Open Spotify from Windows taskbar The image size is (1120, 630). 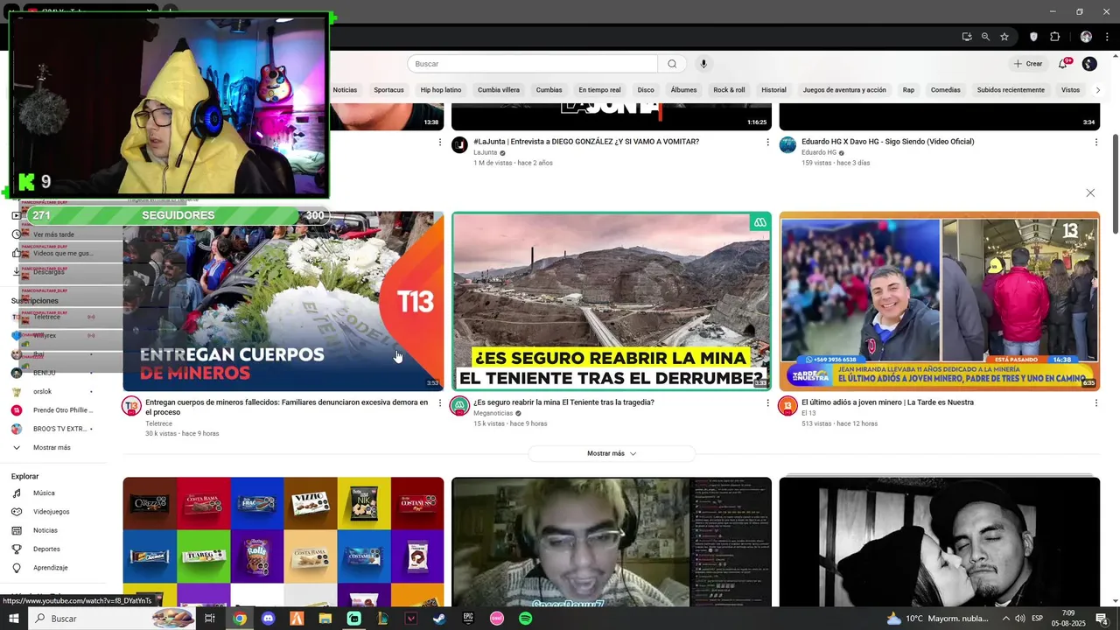[525, 618]
